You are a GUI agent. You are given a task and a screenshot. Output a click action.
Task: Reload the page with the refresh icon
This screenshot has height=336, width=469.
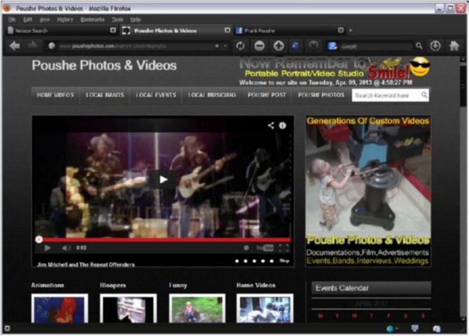click(x=240, y=46)
